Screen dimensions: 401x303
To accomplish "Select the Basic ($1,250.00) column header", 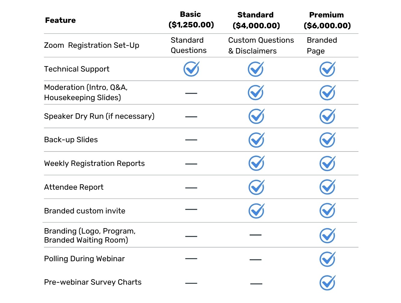I will click(x=191, y=20).
